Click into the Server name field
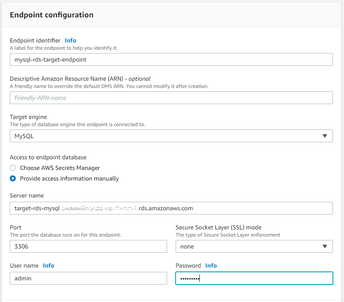This screenshot has width=344, height=302. (171, 208)
